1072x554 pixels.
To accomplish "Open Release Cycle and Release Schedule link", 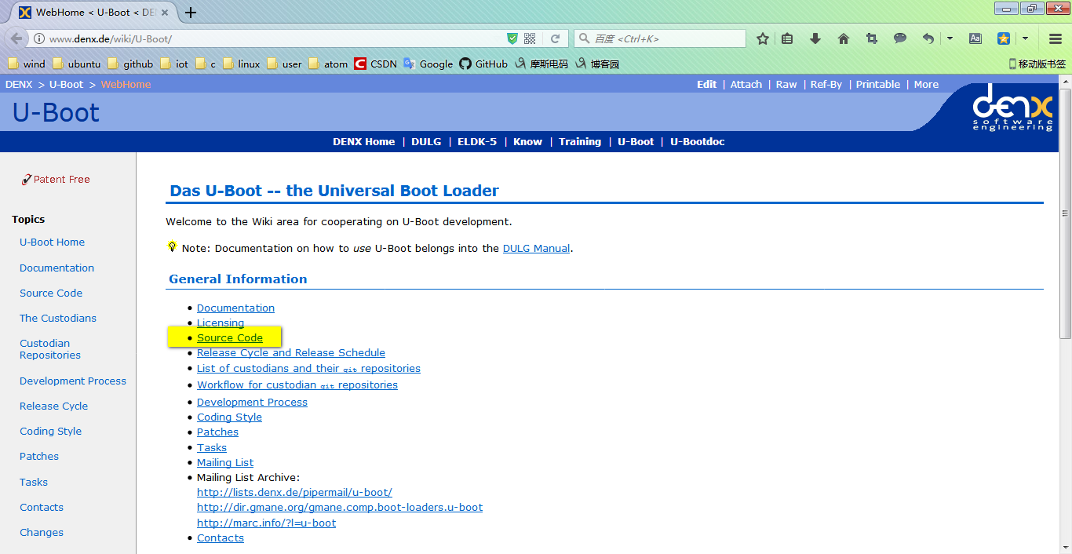I will coord(291,352).
